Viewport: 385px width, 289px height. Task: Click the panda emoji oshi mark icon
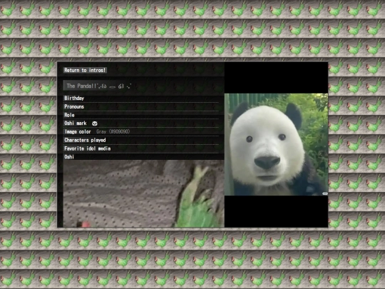coord(95,123)
